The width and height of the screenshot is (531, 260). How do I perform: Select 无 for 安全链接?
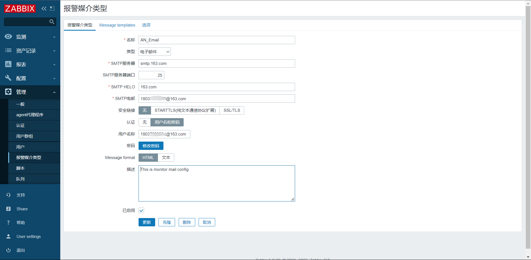[x=145, y=110]
